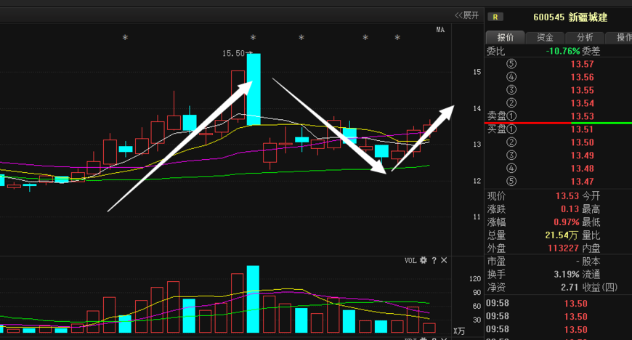
Task: Click sell level five price 13.57
Action: 582,64
